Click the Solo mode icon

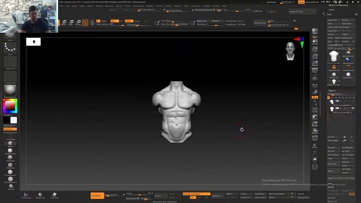click(315, 160)
